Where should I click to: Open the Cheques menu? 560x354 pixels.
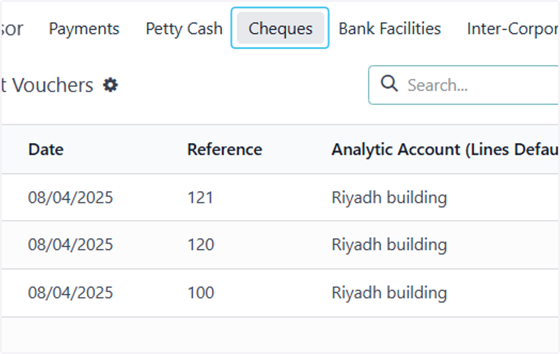280,28
